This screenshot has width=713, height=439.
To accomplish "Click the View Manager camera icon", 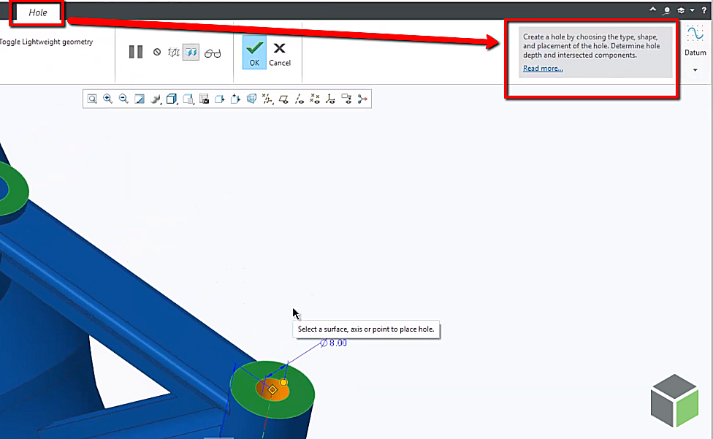I will [204, 99].
